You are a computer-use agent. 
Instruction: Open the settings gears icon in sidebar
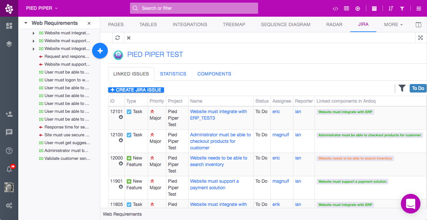tap(9, 206)
